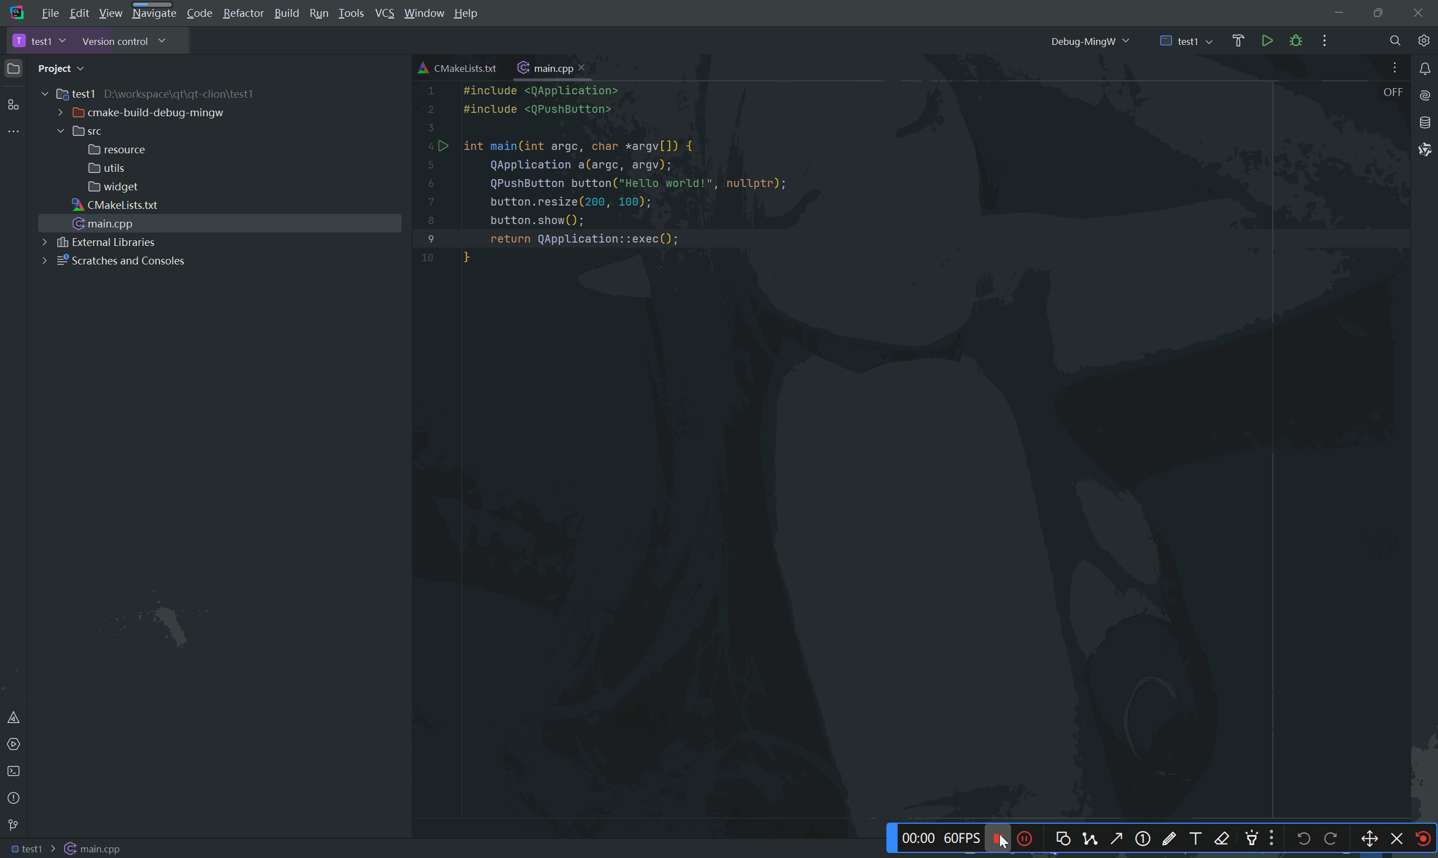Run test1 with green play button
1438x858 pixels.
coord(1267,40)
